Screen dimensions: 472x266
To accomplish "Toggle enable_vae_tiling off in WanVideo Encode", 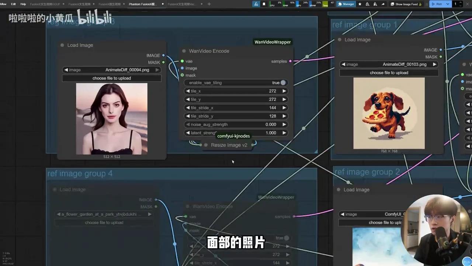I will pos(283,83).
